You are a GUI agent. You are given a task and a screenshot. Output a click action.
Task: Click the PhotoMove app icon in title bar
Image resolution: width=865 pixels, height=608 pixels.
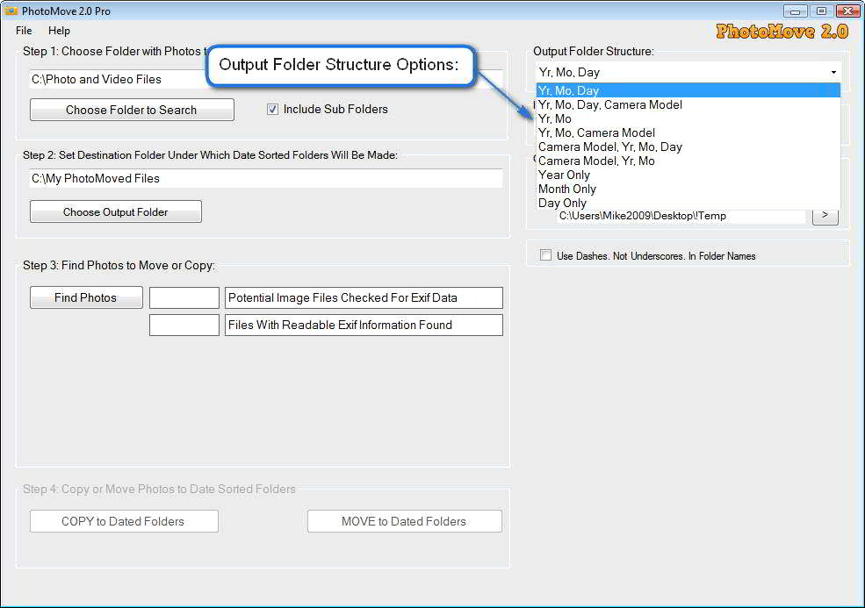(x=11, y=11)
